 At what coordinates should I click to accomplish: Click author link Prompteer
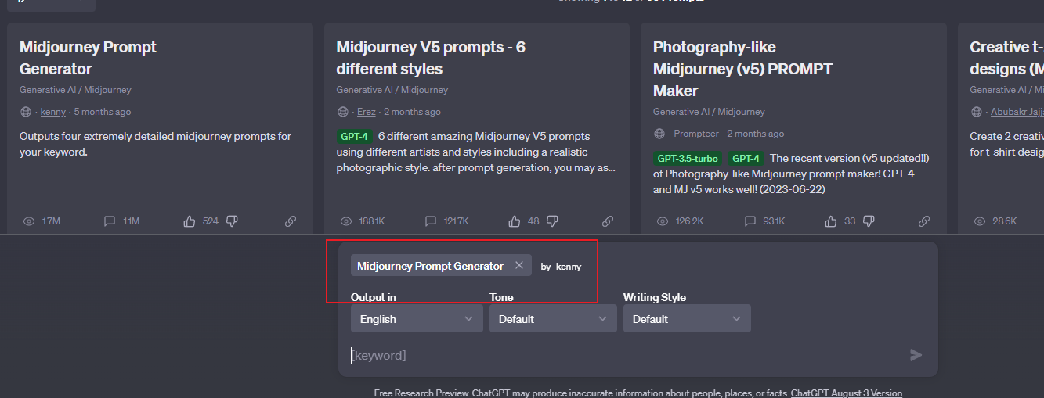pos(696,134)
